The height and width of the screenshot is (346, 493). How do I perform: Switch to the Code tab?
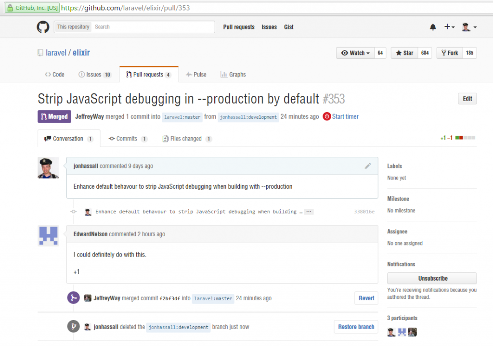click(x=54, y=75)
